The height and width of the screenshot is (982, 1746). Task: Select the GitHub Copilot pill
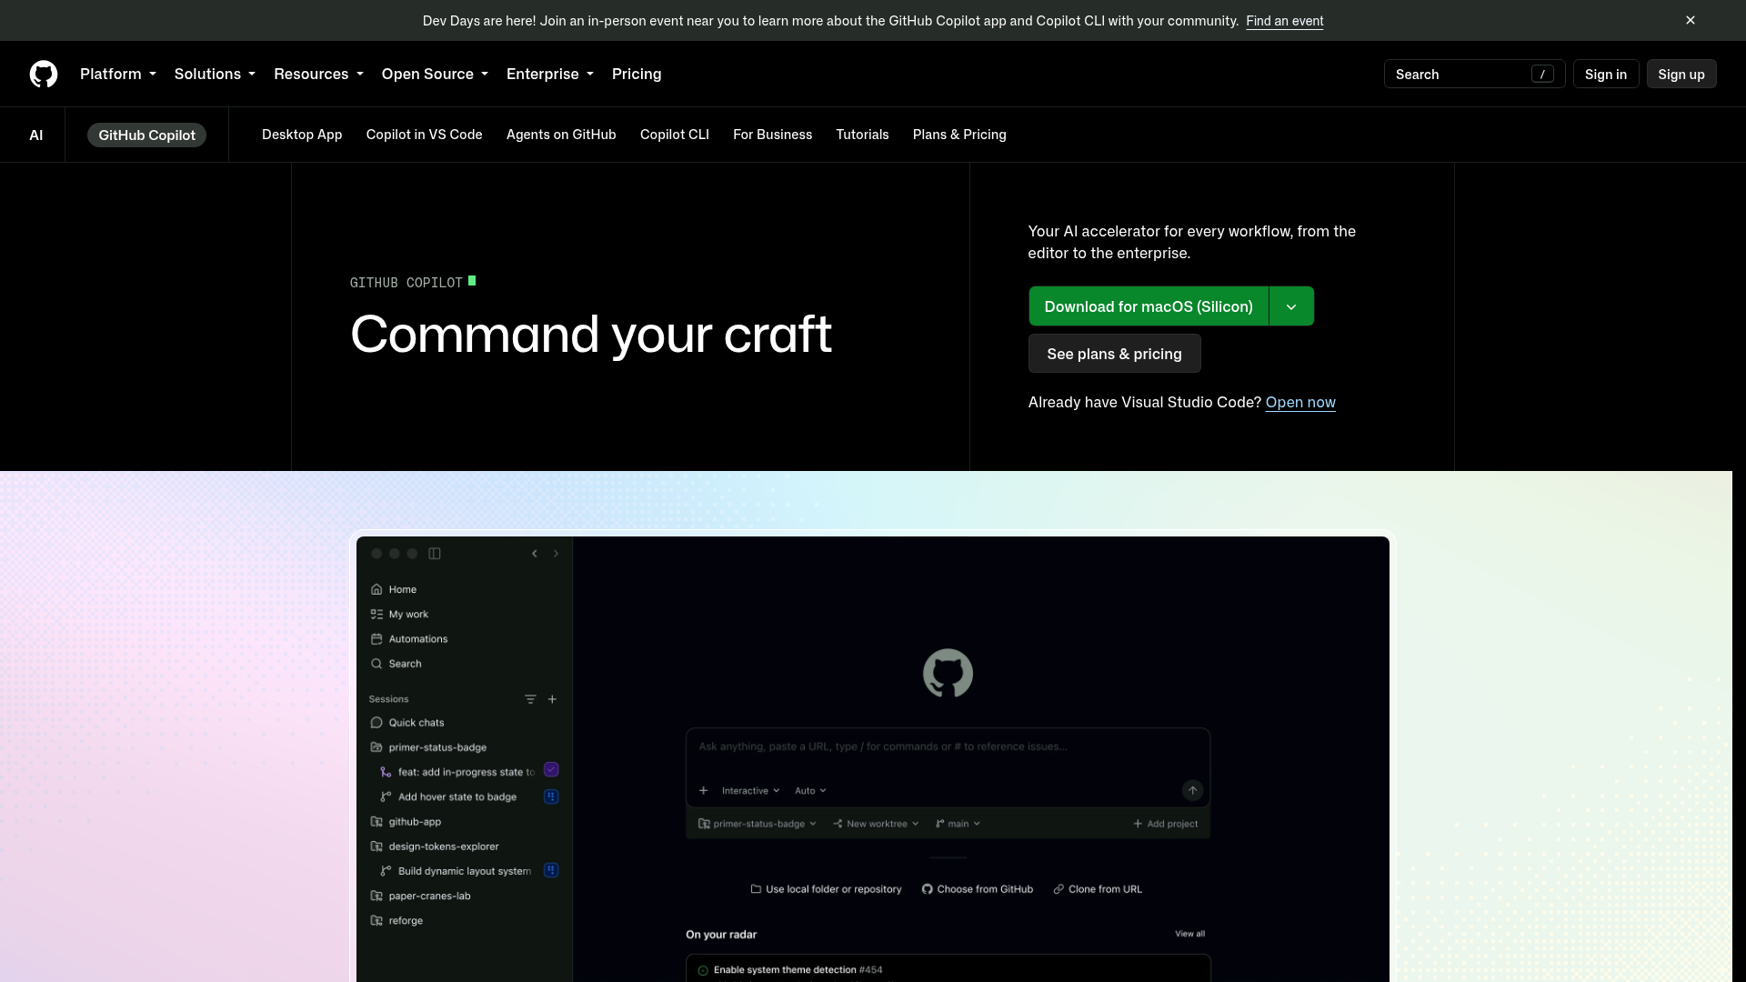coord(146,135)
